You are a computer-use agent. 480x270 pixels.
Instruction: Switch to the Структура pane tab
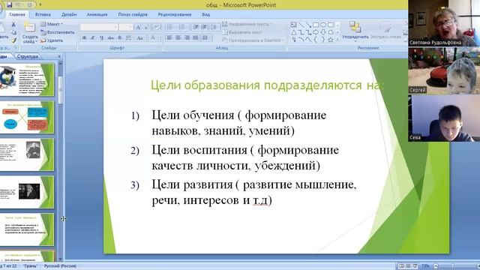pyautogui.click(x=28, y=56)
